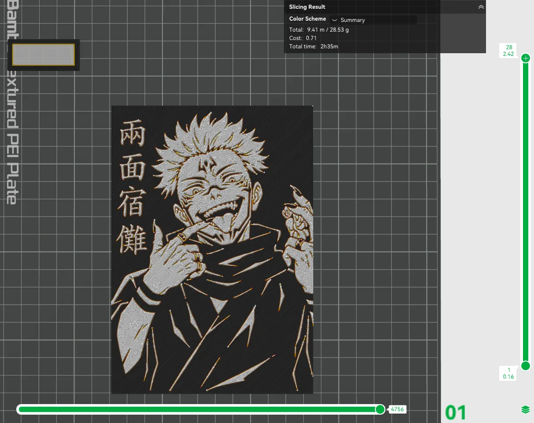Image resolution: width=534 pixels, height=423 pixels.
Task: Click the Total 9.41 m / 28.53 g text
Action: [319, 30]
